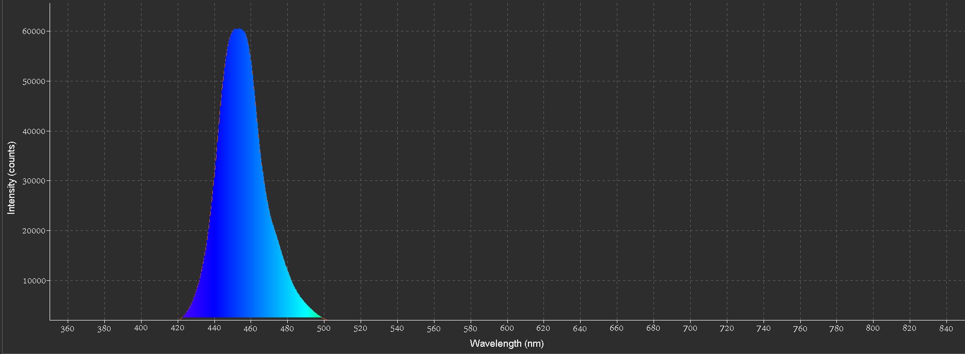965x354 pixels.
Task: Click the 420 wavelength tick label
Action: 178,328
